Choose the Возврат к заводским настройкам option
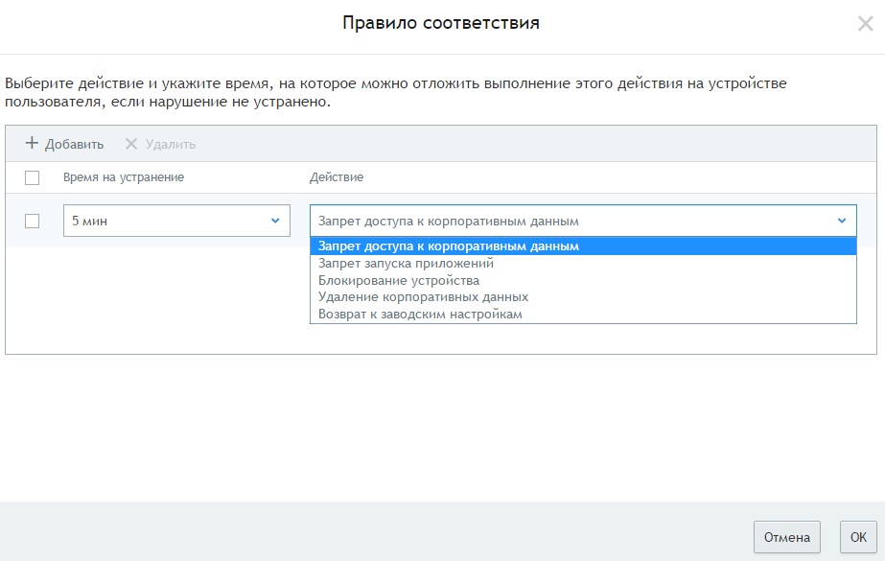The image size is (885, 561). click(420, 314)
